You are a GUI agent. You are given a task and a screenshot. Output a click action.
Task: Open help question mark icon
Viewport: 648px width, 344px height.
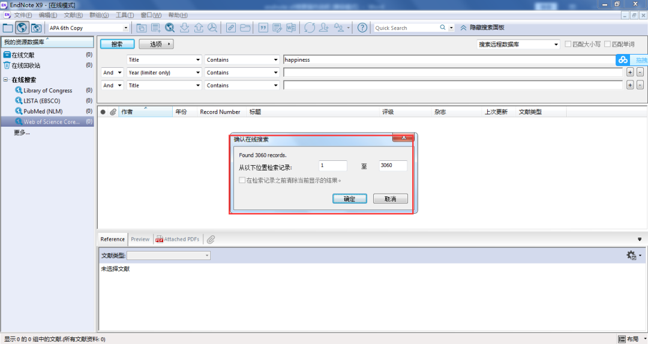[362, 28]
